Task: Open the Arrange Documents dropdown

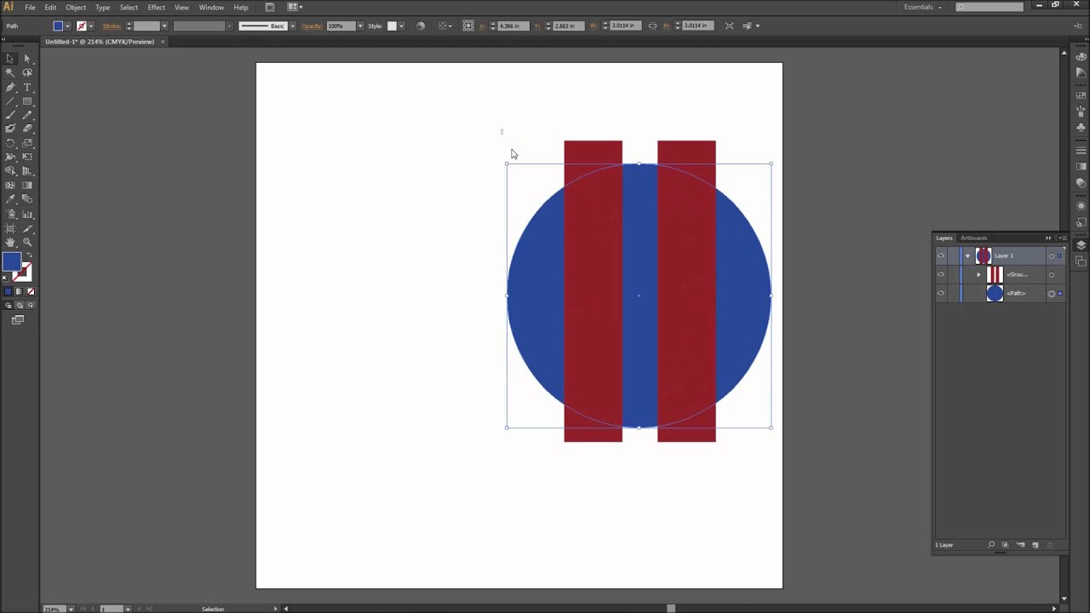Action: click(295, 7)
